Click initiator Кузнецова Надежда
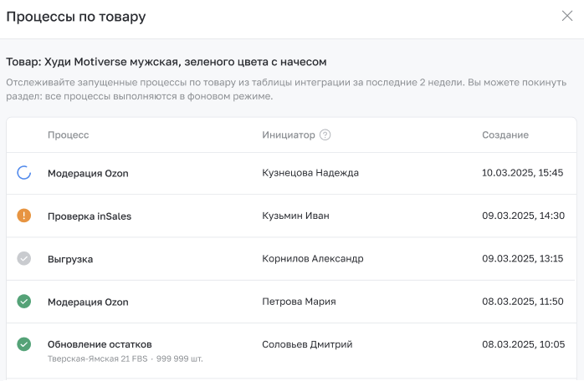Screen dimensions: 584x381 [310, 173]
